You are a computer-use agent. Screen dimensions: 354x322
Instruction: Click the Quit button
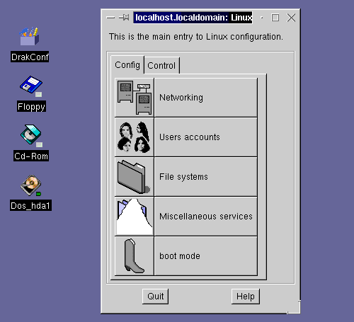point(156,297)
